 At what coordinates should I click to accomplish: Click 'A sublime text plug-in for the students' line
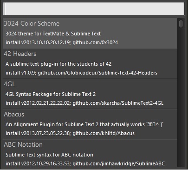(x=58, y=64)
